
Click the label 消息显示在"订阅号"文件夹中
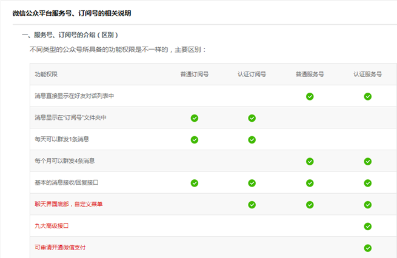pos(70,117)
